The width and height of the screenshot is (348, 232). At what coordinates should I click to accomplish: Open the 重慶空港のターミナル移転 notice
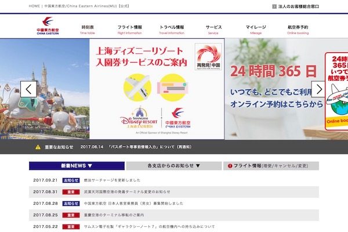pyautogui.click(x=114, y=215)
